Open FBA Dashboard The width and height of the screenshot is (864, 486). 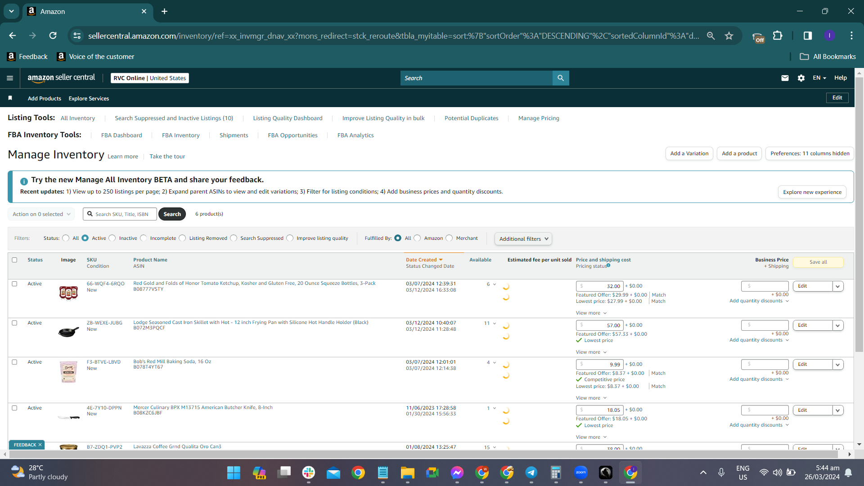click(121, 135)
